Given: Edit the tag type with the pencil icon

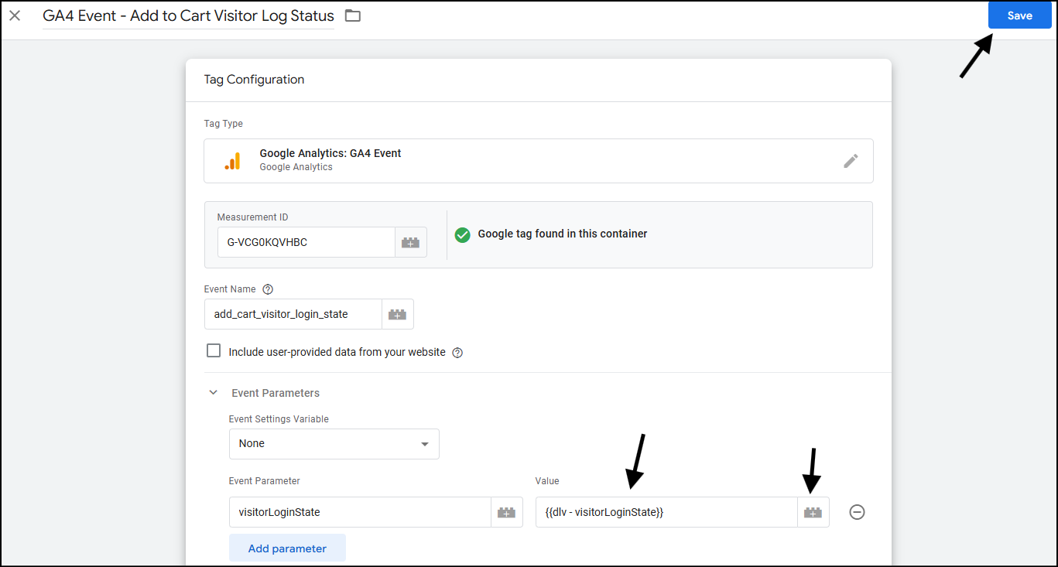Looking at the screenshot, I should (x=851, y=161).
